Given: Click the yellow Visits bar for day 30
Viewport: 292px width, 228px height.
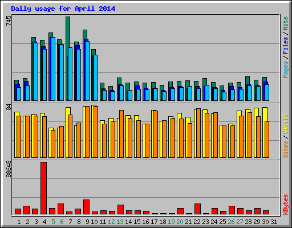Looking at the screenshot, I should (x=265, y=115).
